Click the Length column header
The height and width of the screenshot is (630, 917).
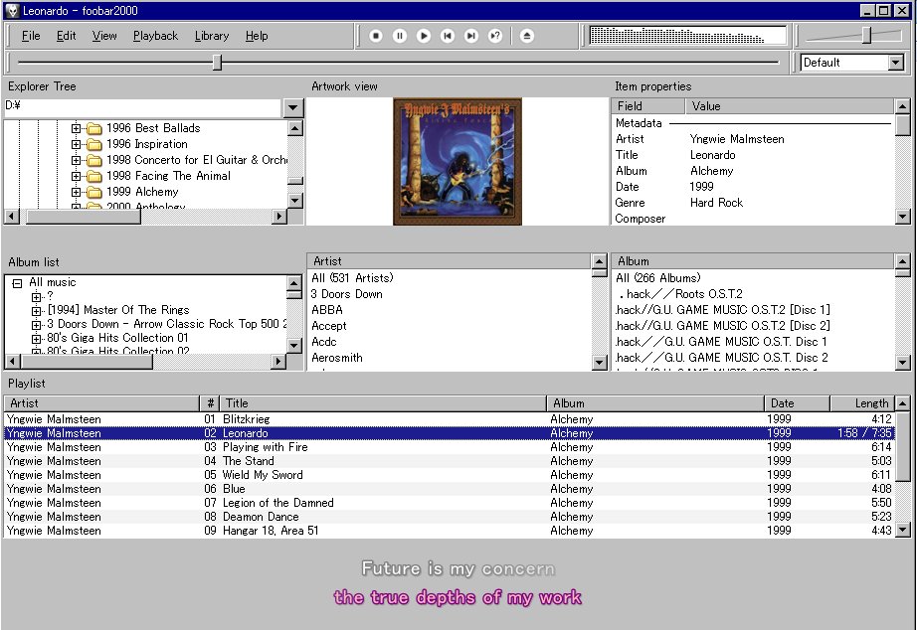pyautogui.click(x=860, y=403)
